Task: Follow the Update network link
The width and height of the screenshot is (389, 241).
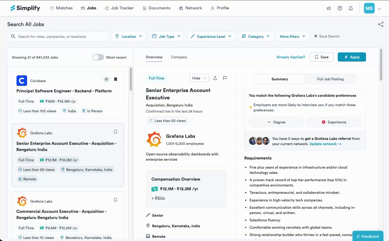Action: 325,144
